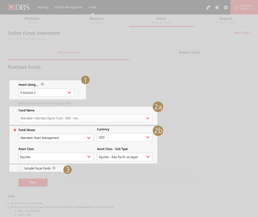
Task: Select the Purchase Funds tab
Action: click(68, 53)
